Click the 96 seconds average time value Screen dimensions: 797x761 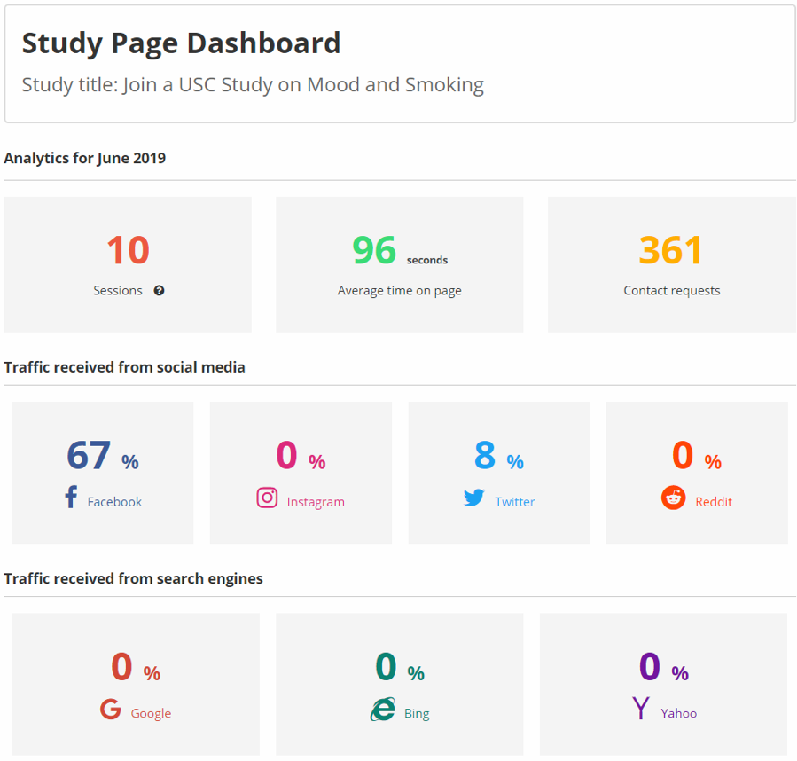tap(375, 251)
